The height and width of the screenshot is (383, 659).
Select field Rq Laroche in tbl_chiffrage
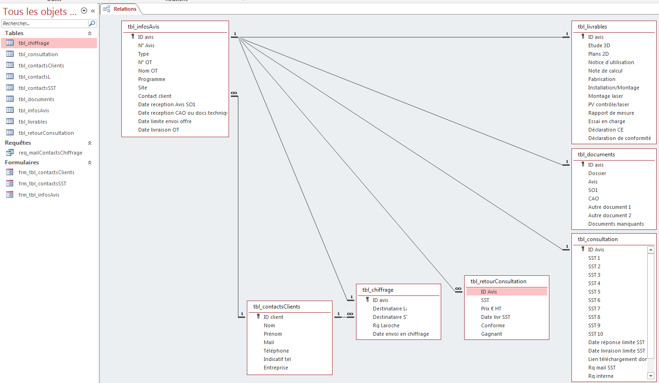click(386, 325)
